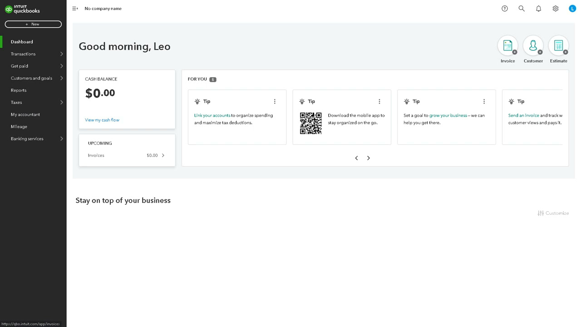
Task: Expand the Banking services submenu arrow
Action: point(62,139)
